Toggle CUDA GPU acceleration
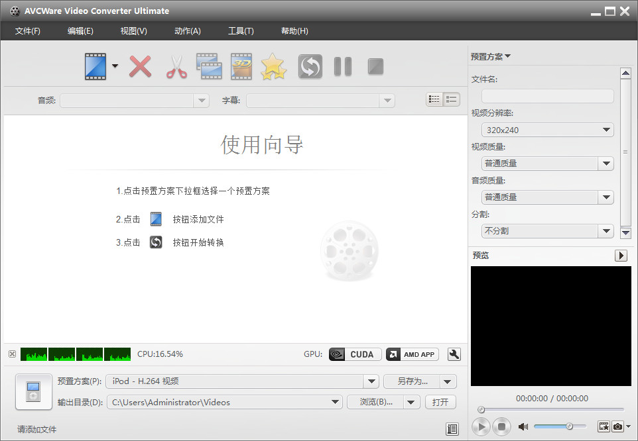The height and width of the screenshot is (441, 638). click(x=355, y=354)
